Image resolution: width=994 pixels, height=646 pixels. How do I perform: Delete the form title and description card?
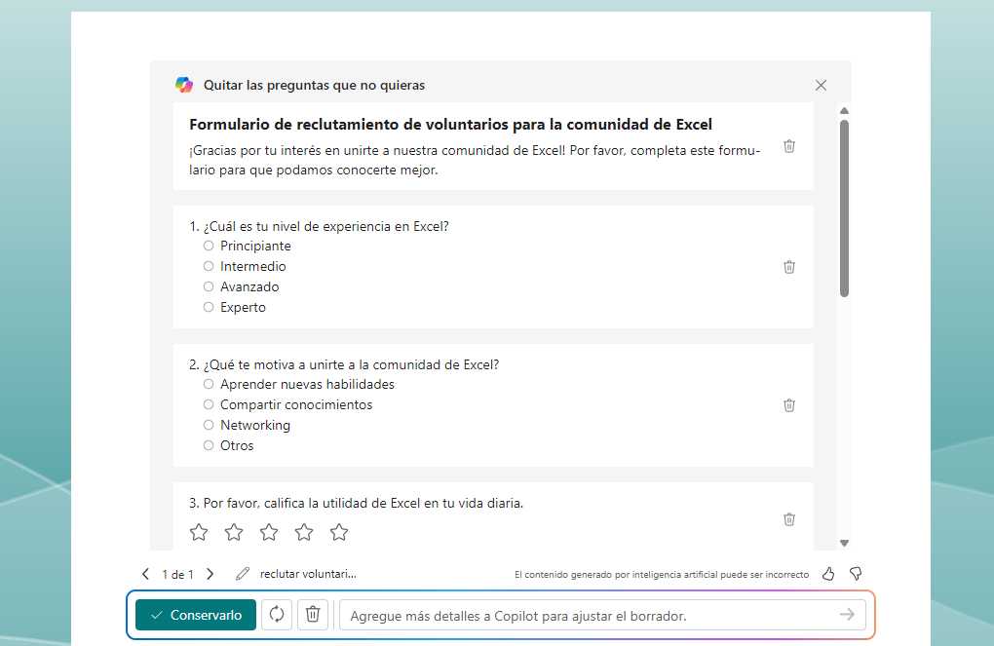pyautogui.click(x=788, y=146)
